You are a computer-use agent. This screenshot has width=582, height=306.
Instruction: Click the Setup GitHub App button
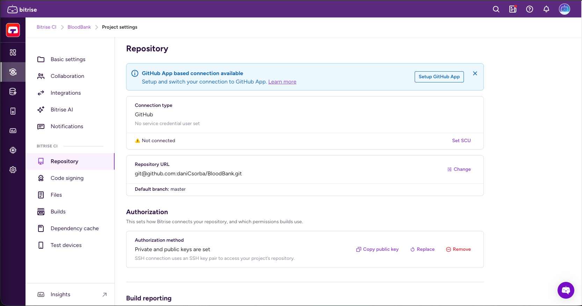tap(439, 77)
